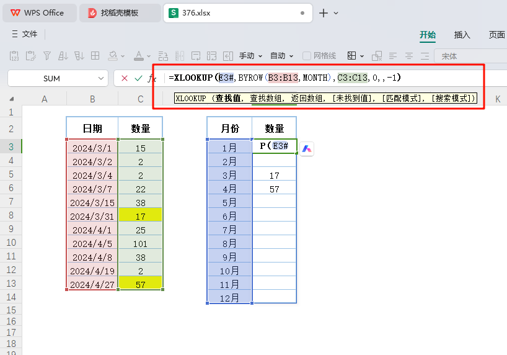The width and height of the screenshot is (507, 355).
Task: Toggle the 网格线 checkbox
Action: pyautogui.click(x=307, y=56)
